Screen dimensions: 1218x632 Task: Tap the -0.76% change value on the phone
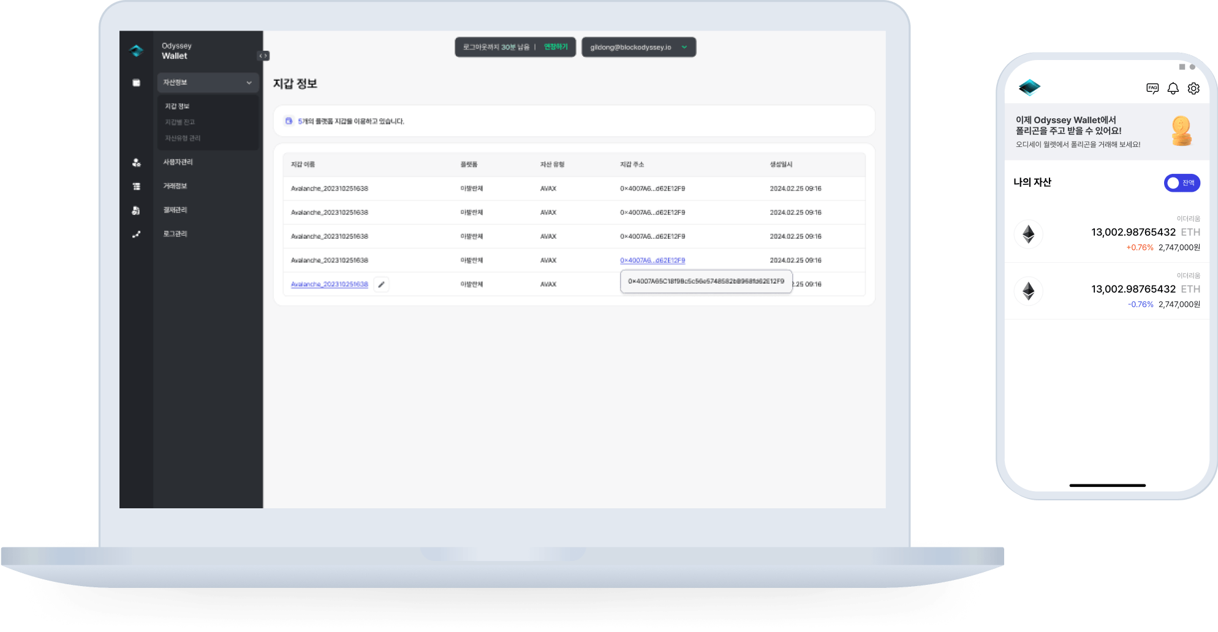(x=1140, y=304)
